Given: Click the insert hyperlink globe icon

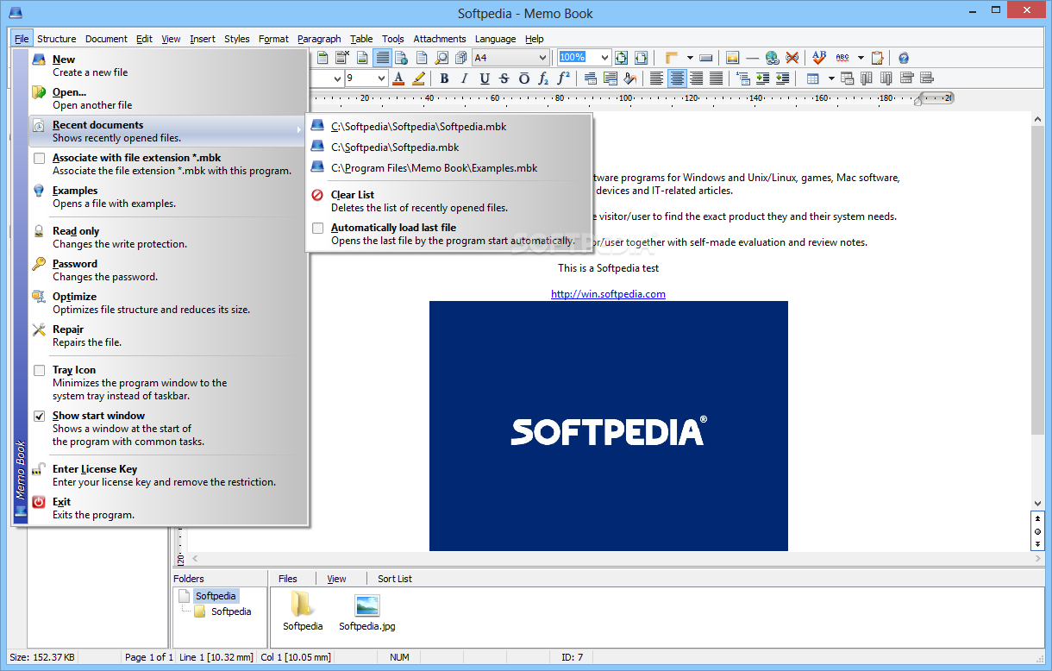Looking at the screenshot, I should (772, 58).
